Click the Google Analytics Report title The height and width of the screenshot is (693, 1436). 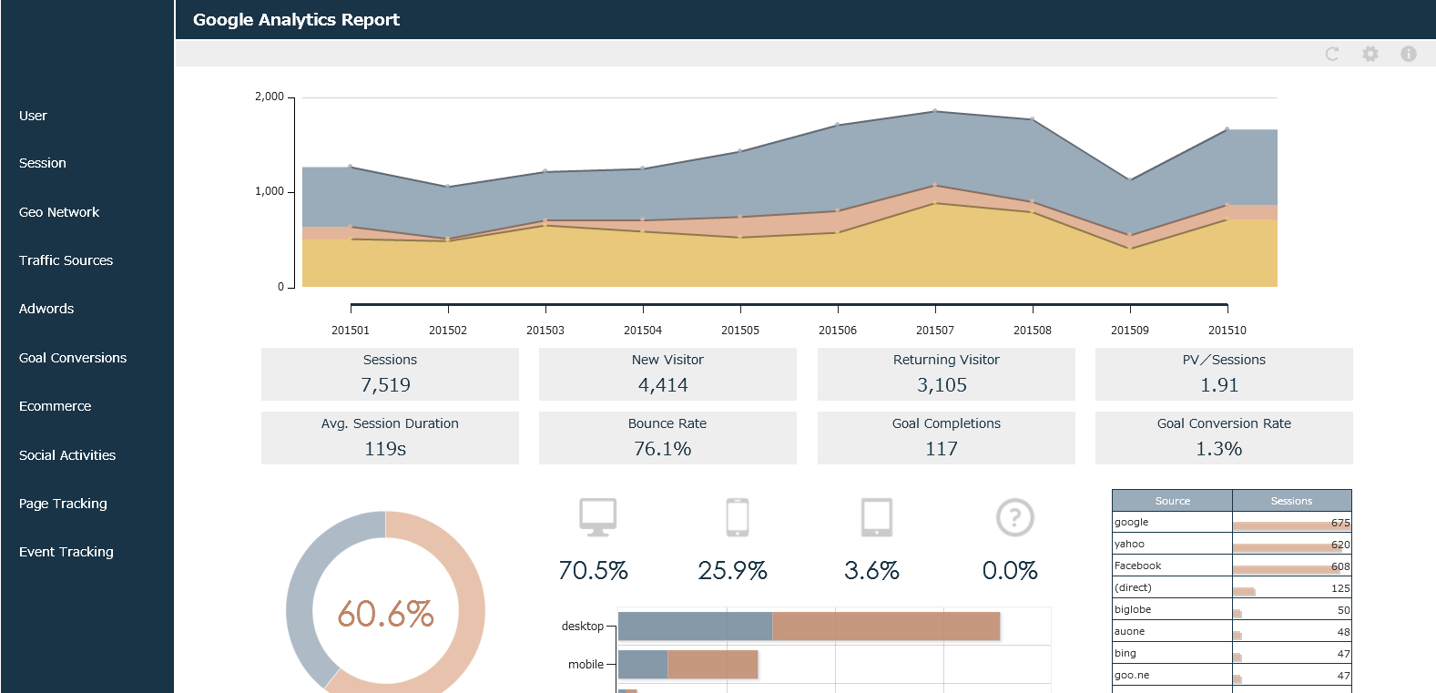pos(296,19)
